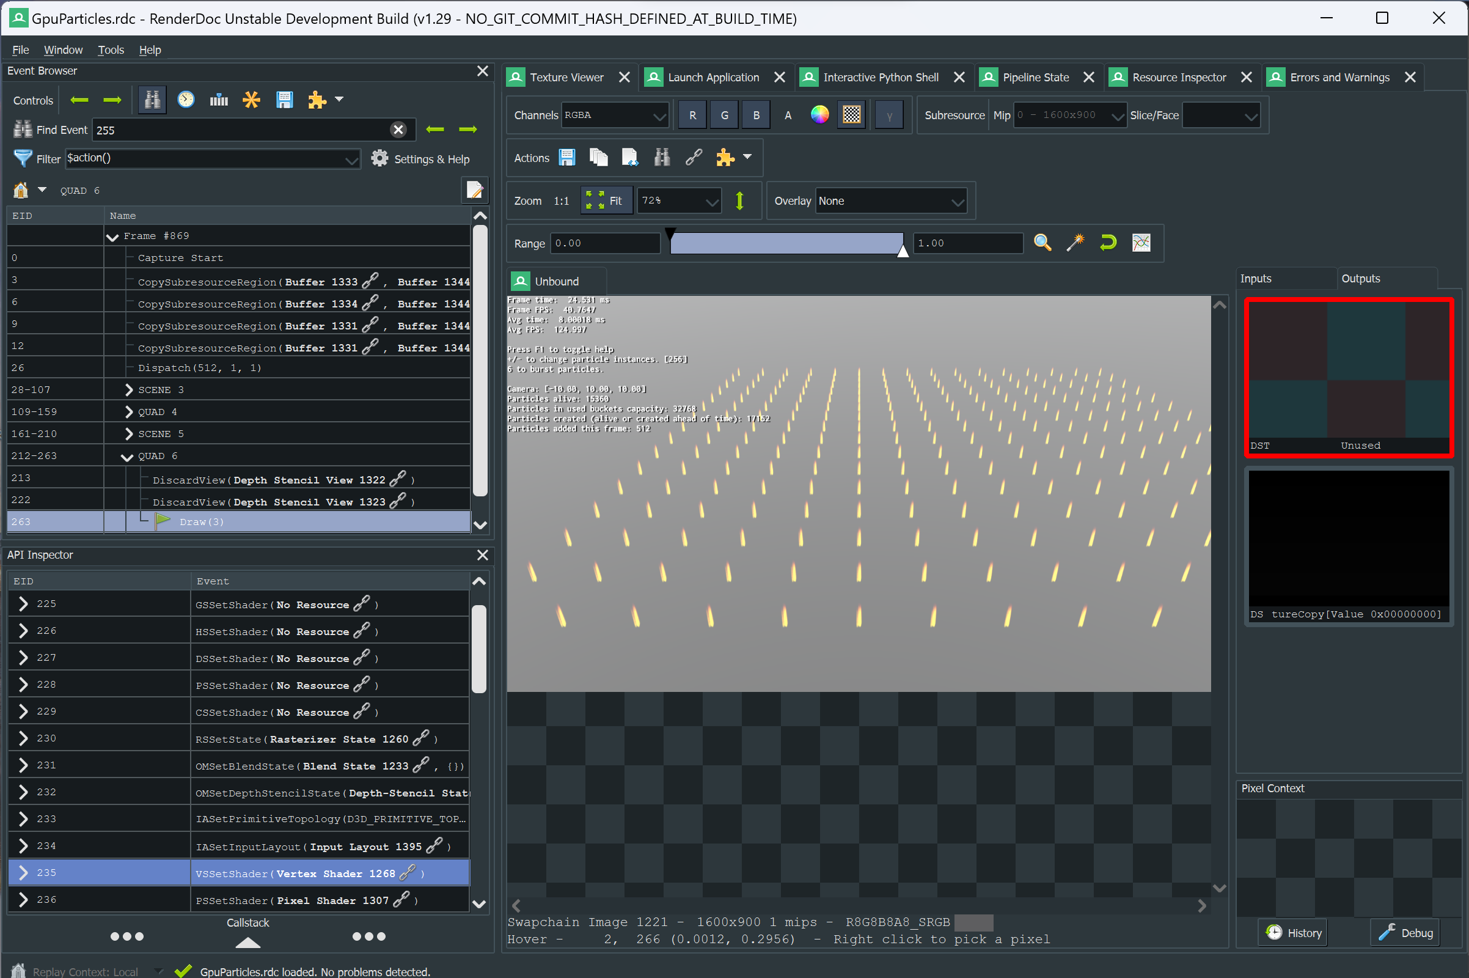
Task: Click the bookmark star icon in Event Browser
Action: coord(251,99)
